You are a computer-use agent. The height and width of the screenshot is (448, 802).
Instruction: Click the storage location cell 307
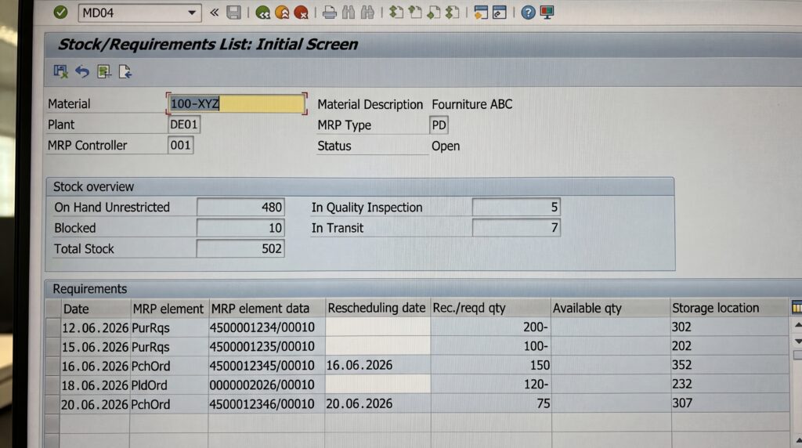729,403
